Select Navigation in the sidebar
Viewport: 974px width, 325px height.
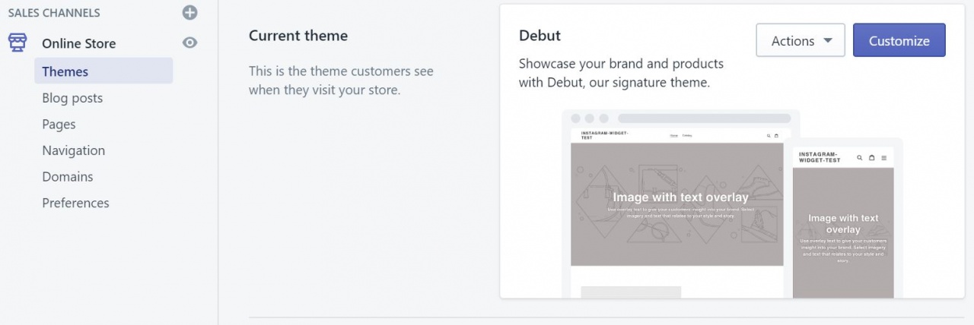tap(74, 150)
